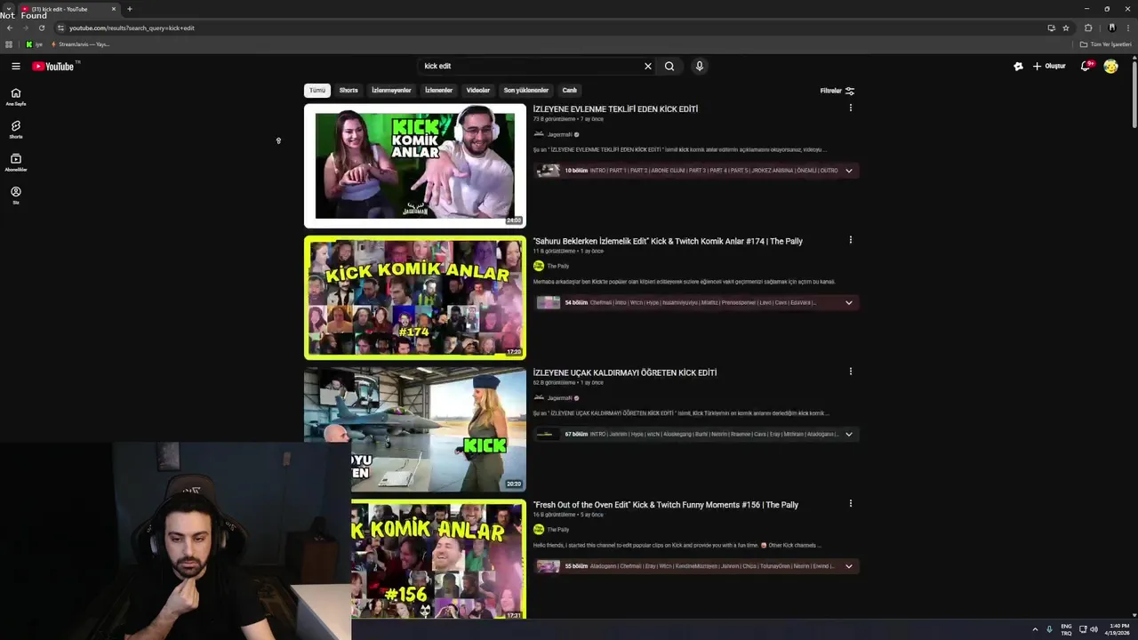1138x640 pixels.
Task: Open the İZLEYENE UÇAK KALDIRMAYI ÖĞRETEN video title
Action: (625, 372)
